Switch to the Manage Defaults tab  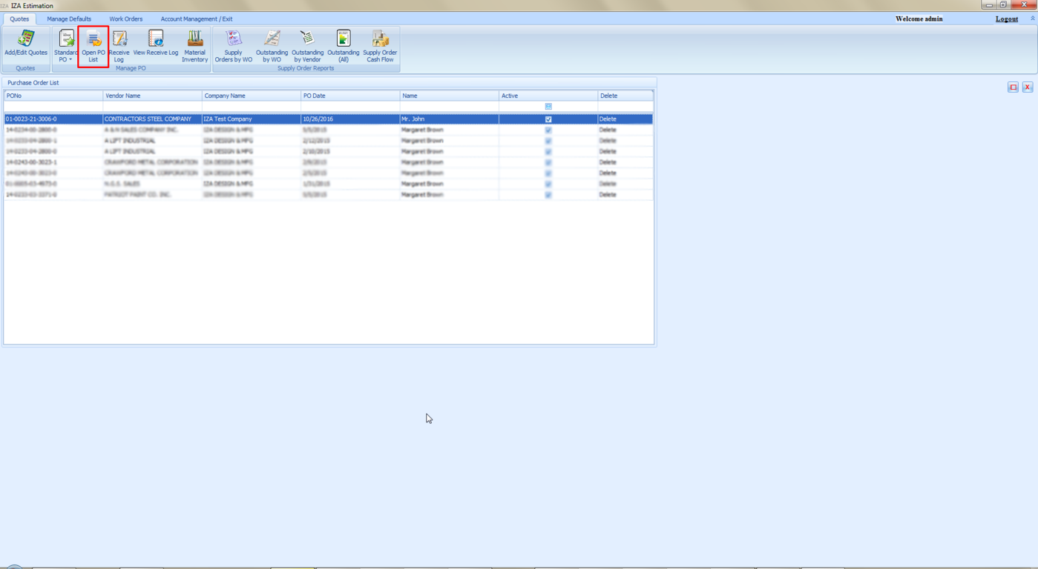[69, 19]
